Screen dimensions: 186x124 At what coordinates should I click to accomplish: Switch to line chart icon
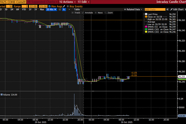click(x=60, y=10)
